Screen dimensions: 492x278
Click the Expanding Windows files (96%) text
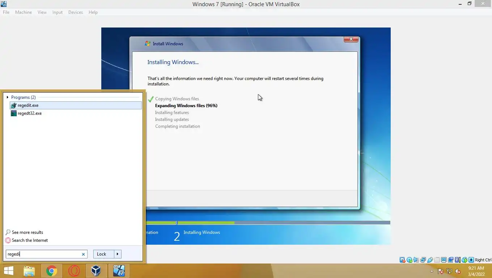(186, 106)
